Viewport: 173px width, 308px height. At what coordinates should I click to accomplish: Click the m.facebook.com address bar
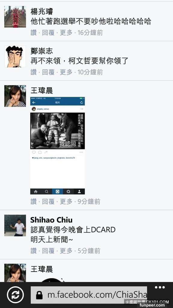point(89,295)
